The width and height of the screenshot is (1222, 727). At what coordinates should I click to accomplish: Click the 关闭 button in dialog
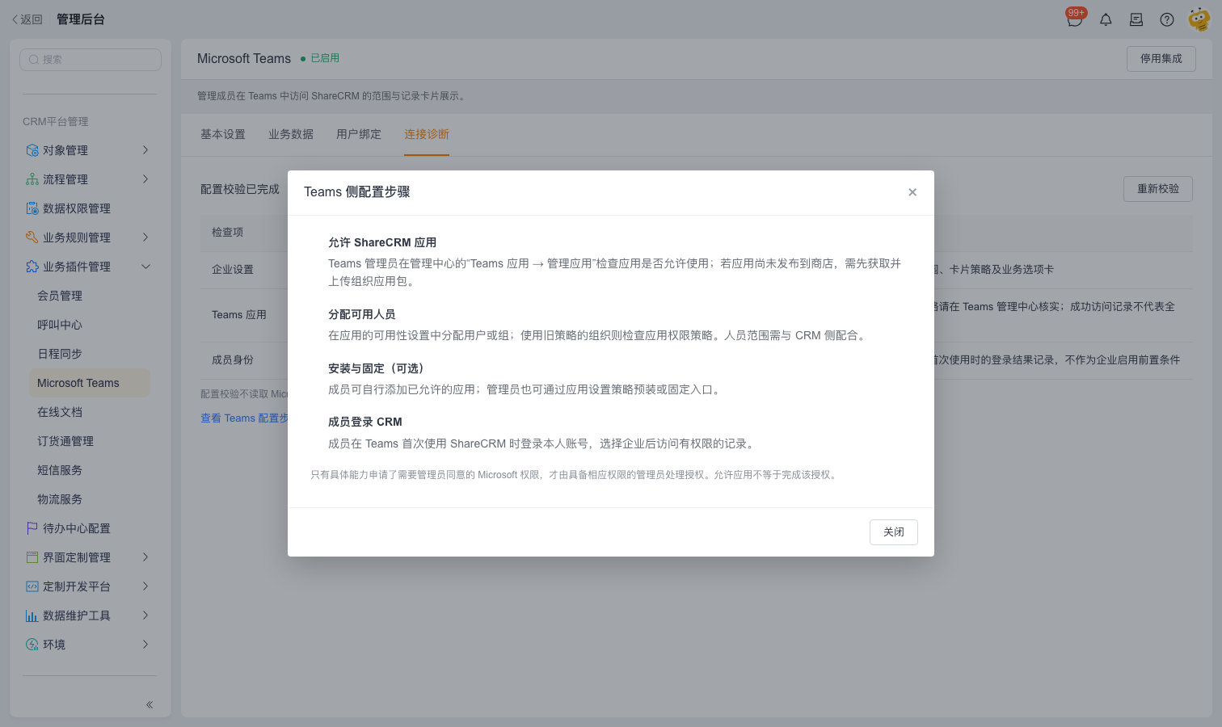pos(894,532)
